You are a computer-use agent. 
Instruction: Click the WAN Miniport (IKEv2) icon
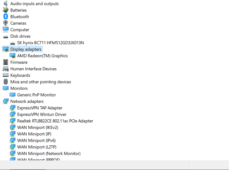tap(12, 127)
